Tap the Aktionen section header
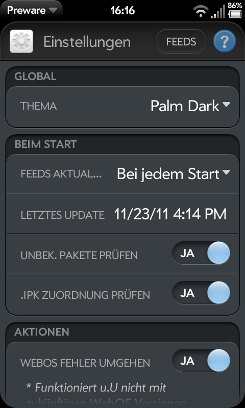The height and width of the screenshot is (408, 245). (42, 332)
